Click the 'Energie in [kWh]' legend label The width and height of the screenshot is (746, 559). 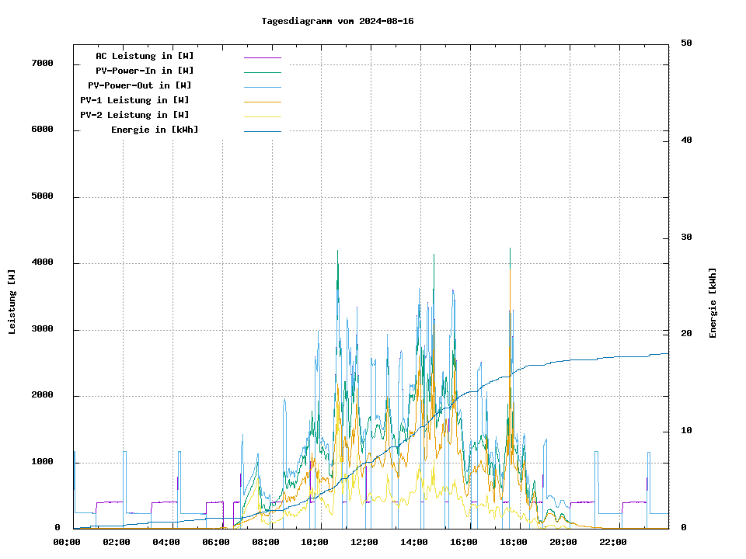pos(155,130)
